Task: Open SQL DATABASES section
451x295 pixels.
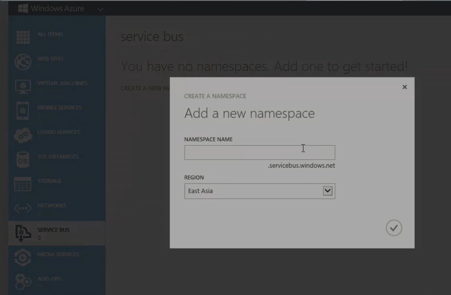Action: (58, 156)
